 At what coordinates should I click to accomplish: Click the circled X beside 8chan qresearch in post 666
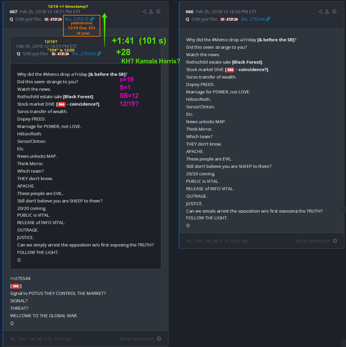click(x=335, y=241)
